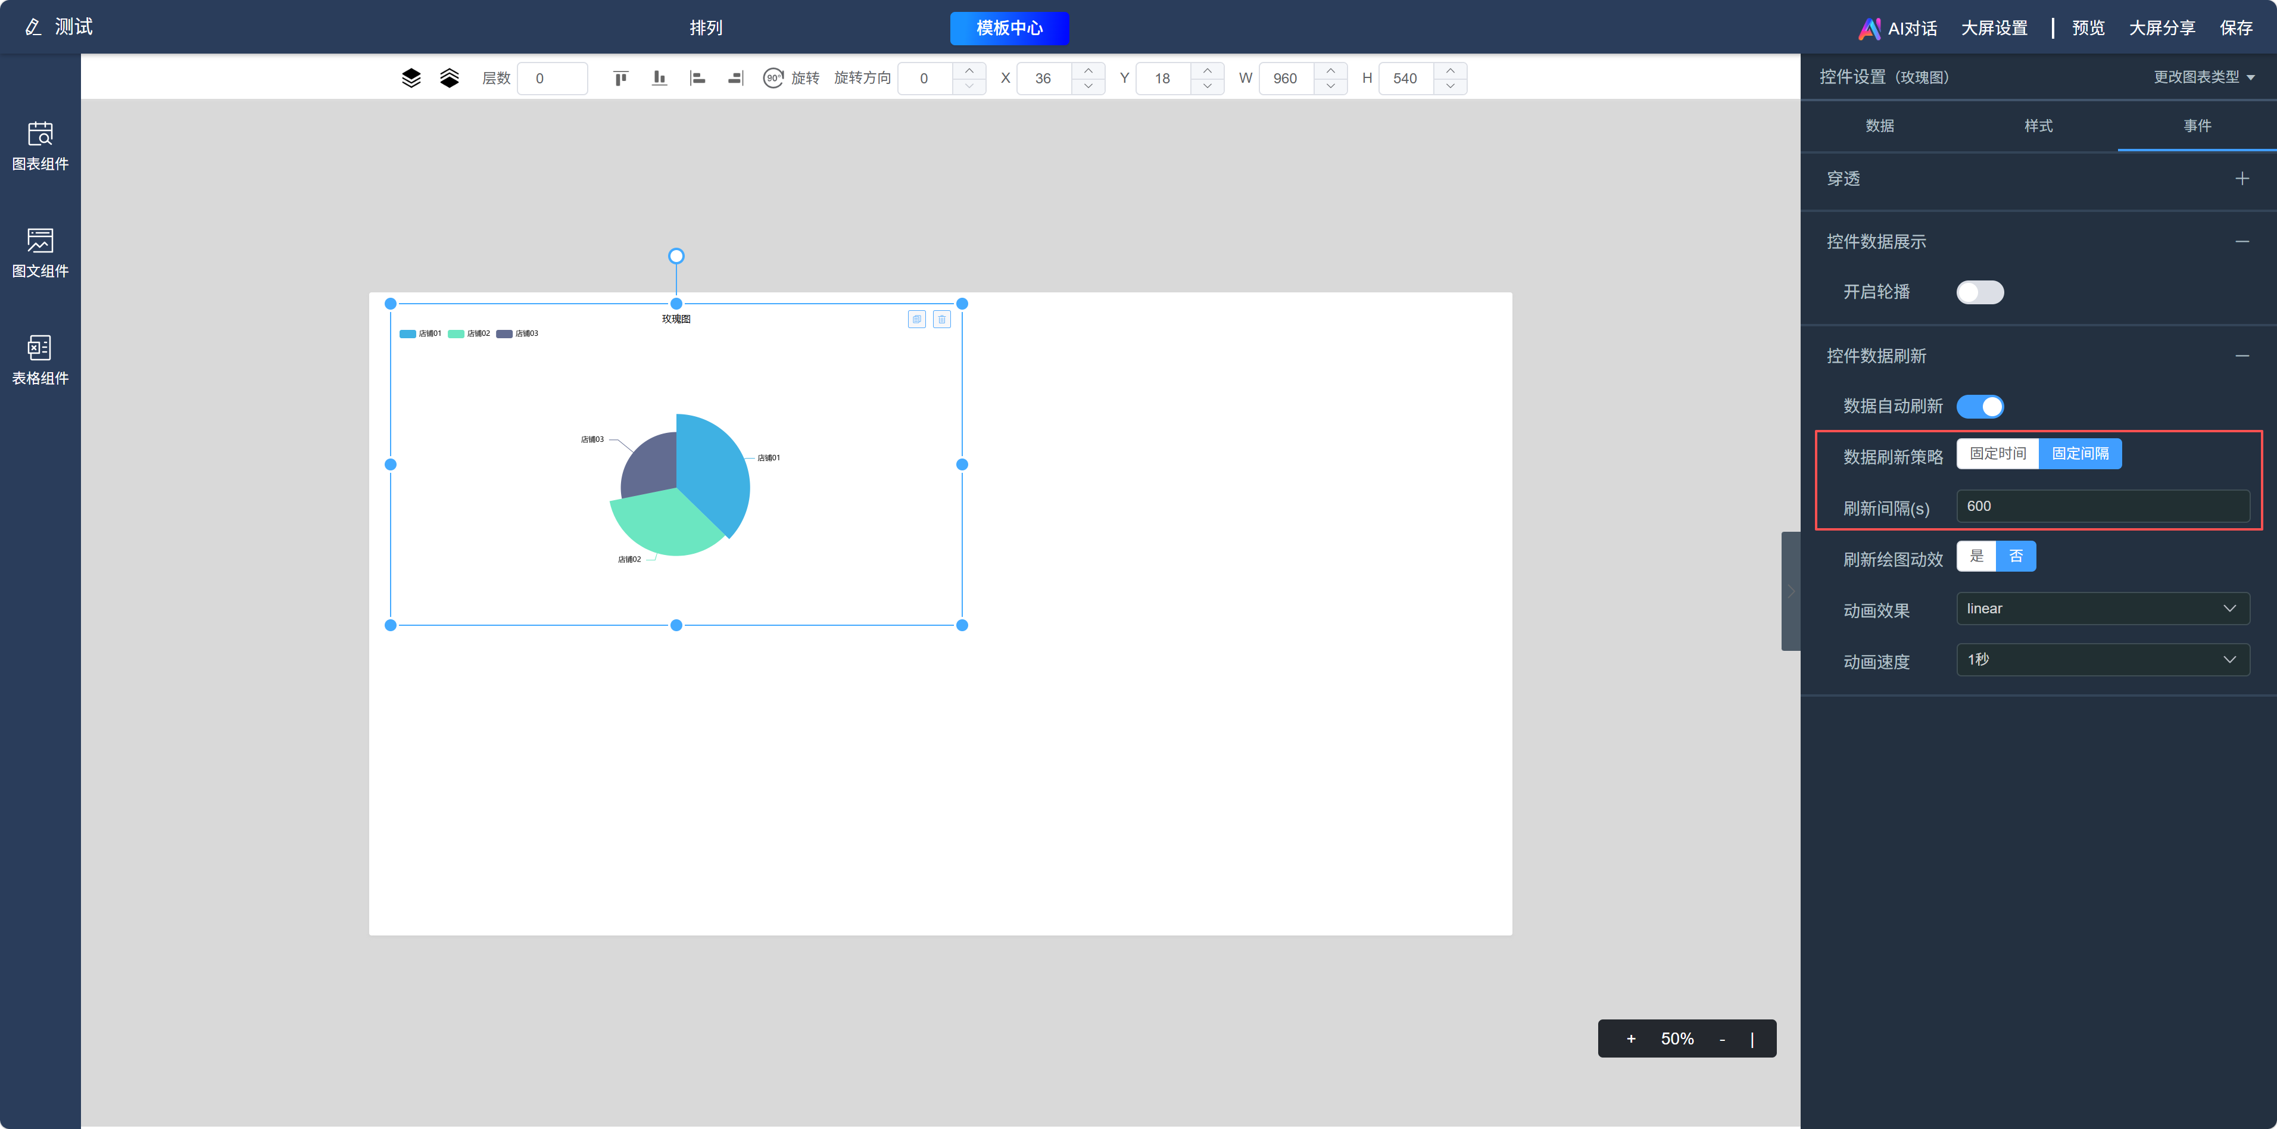This screenshot has width=2277, height=1129.
Task: Click the 刷新间隔(s) input field
Action: (2103, 506)
